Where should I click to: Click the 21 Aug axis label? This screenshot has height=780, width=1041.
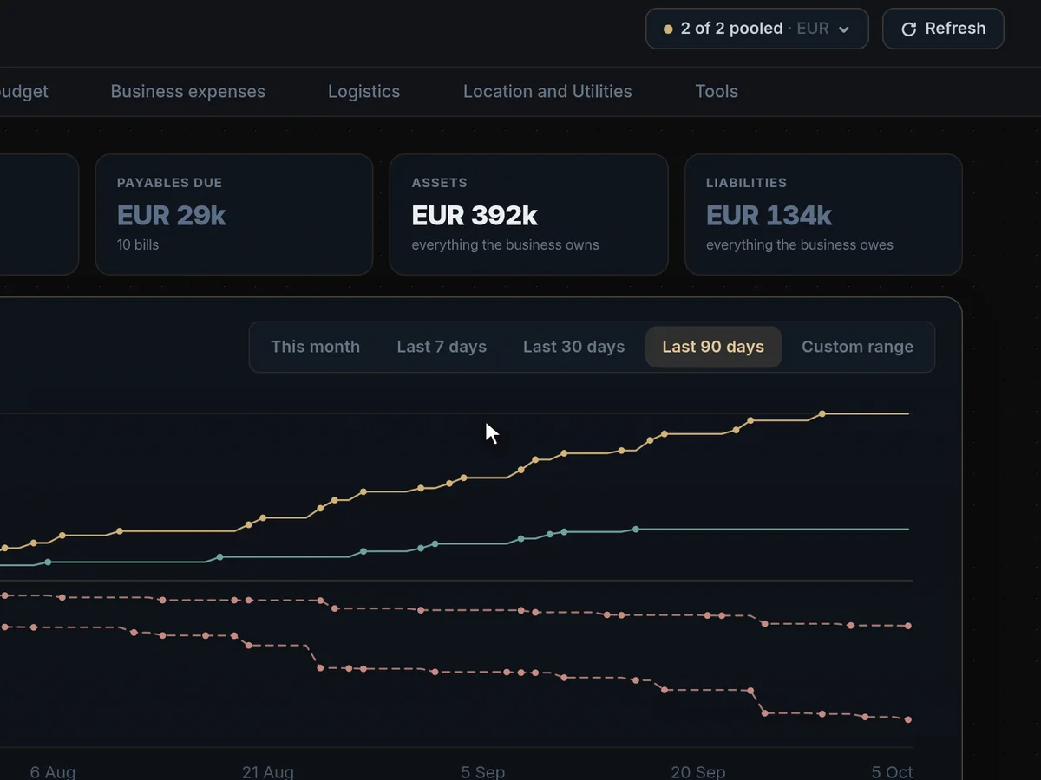click(267, 771)
